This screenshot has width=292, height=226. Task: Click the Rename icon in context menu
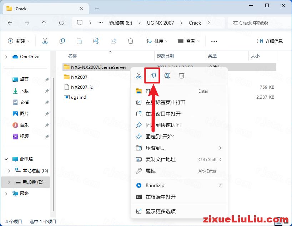tap(167, 76)
